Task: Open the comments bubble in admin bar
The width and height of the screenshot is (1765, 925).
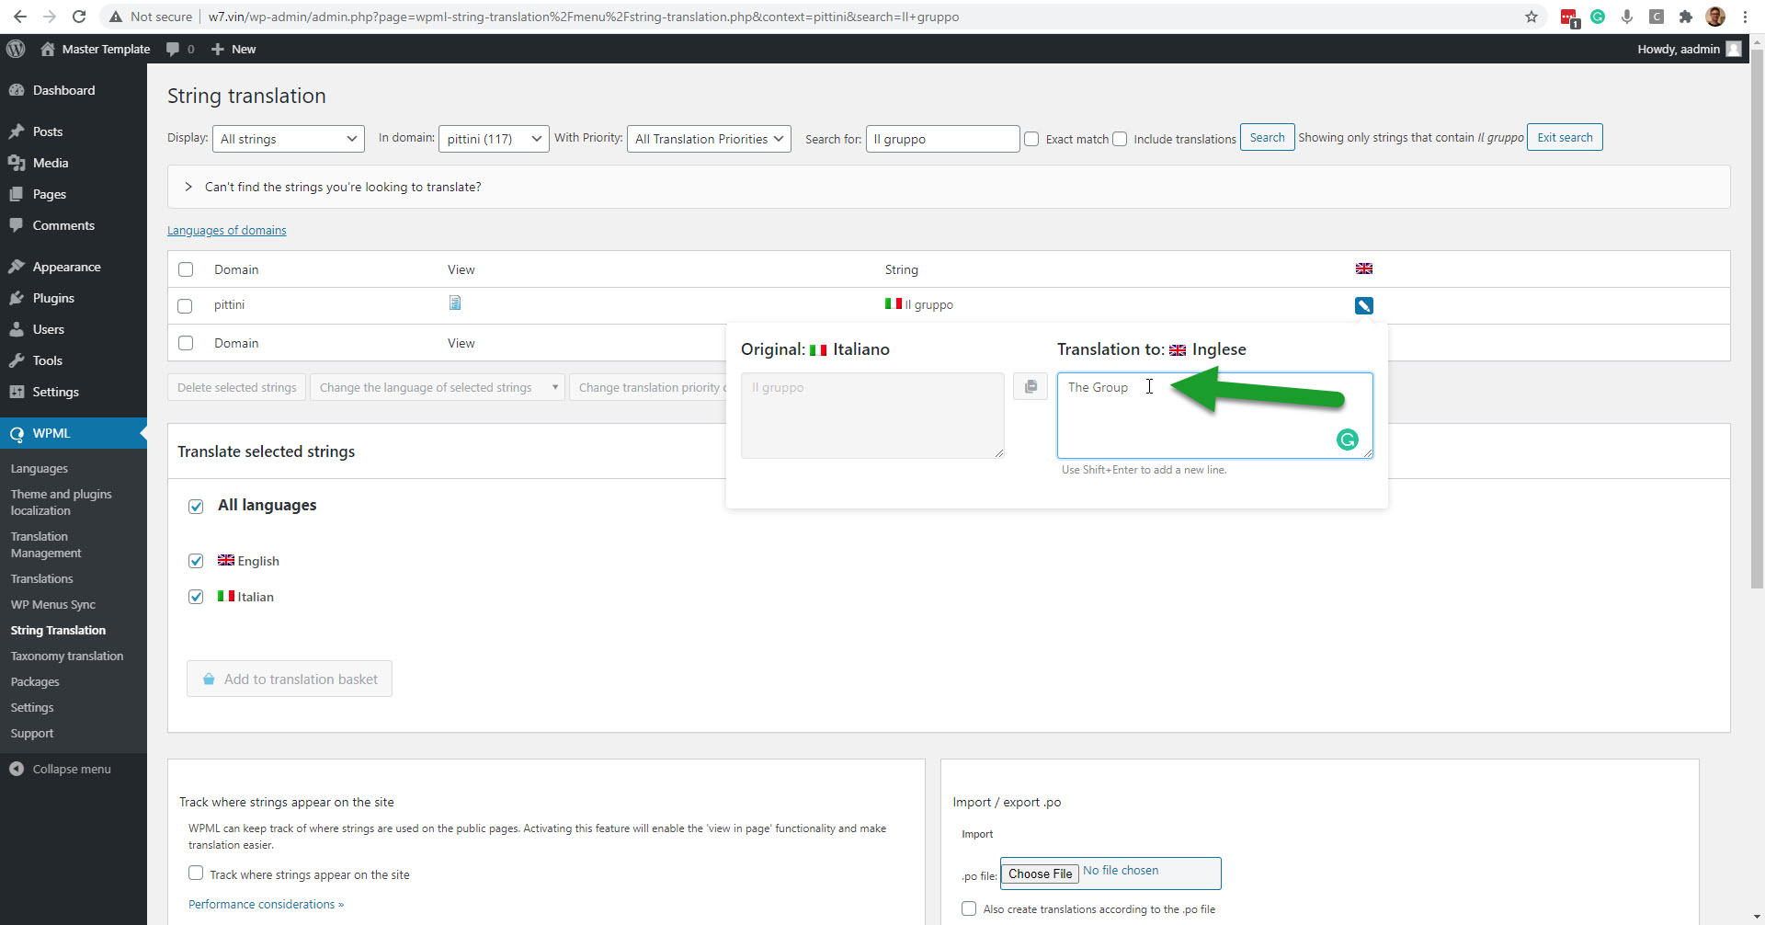Action: click(x=173, y=49)
